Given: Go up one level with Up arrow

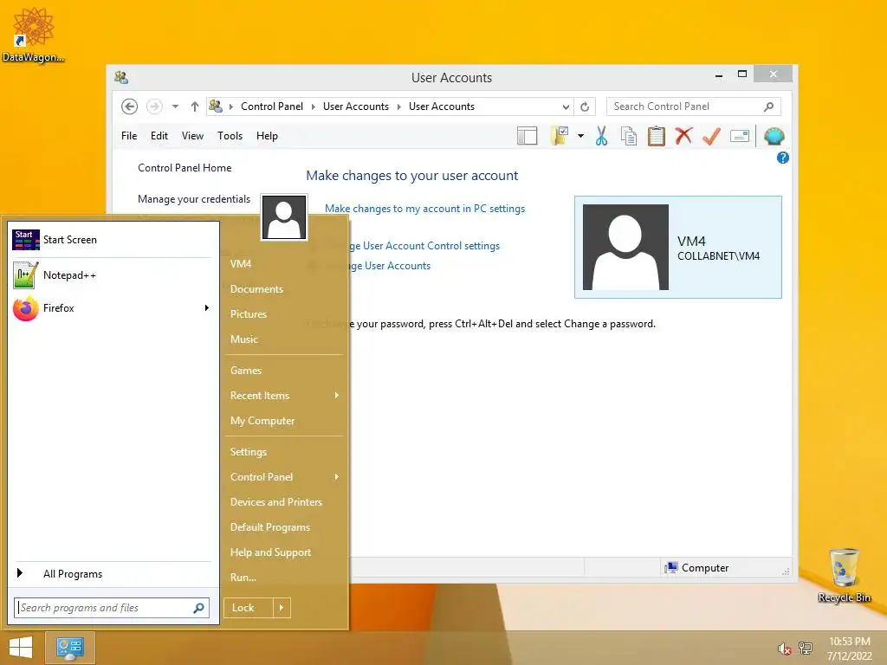Looking at the screenshot, I should click(195, 107).
